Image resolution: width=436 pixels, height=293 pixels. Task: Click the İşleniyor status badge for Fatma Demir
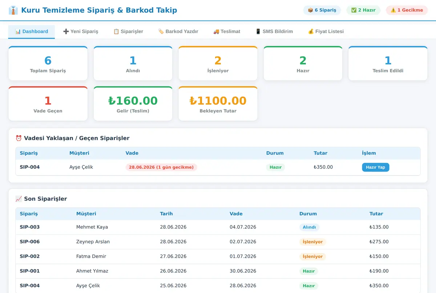[x=313, y=256]
